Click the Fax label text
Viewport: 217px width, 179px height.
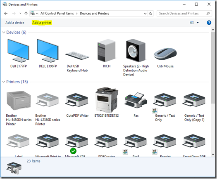click(x=136, y=115)
